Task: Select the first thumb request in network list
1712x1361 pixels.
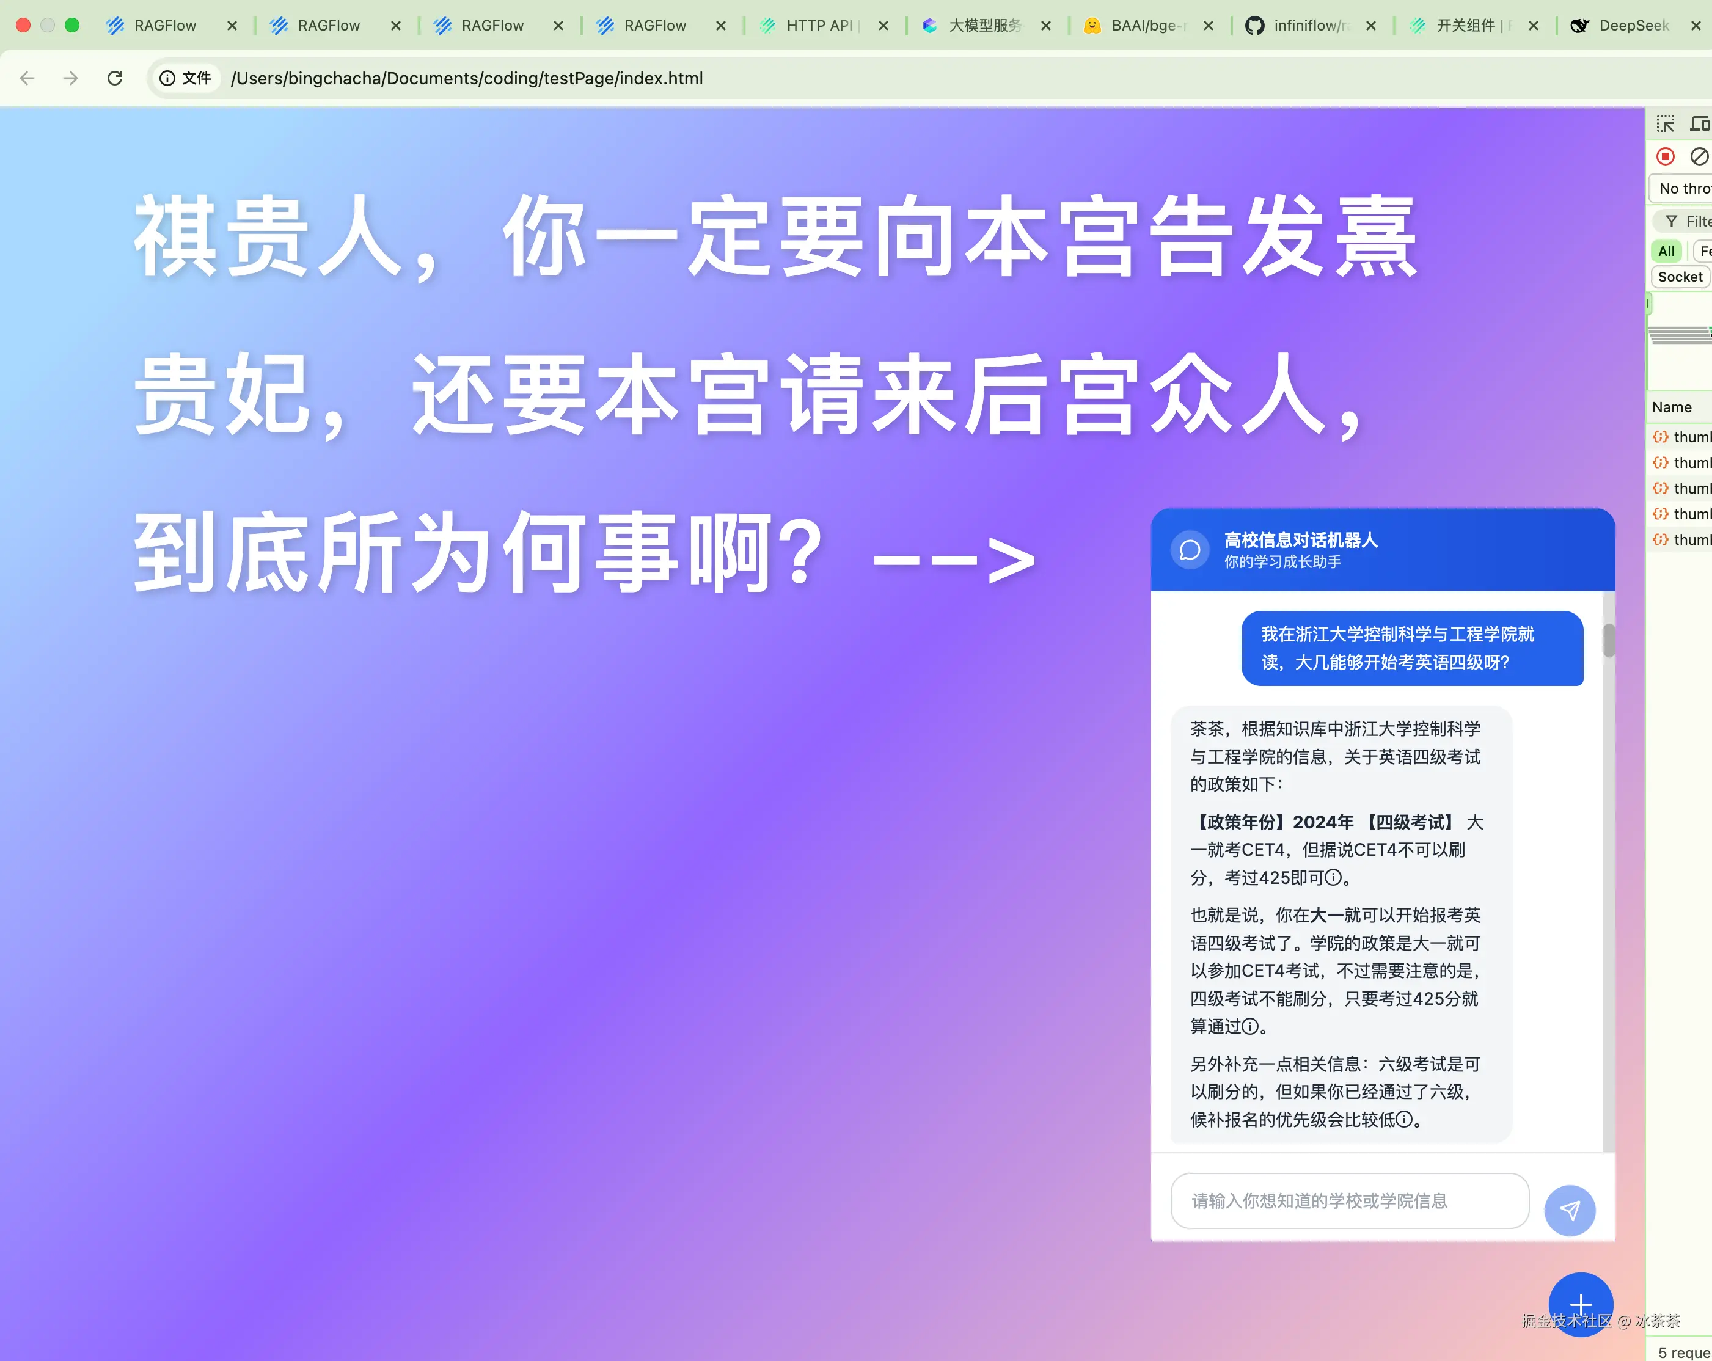Action: coord(1690,437)
